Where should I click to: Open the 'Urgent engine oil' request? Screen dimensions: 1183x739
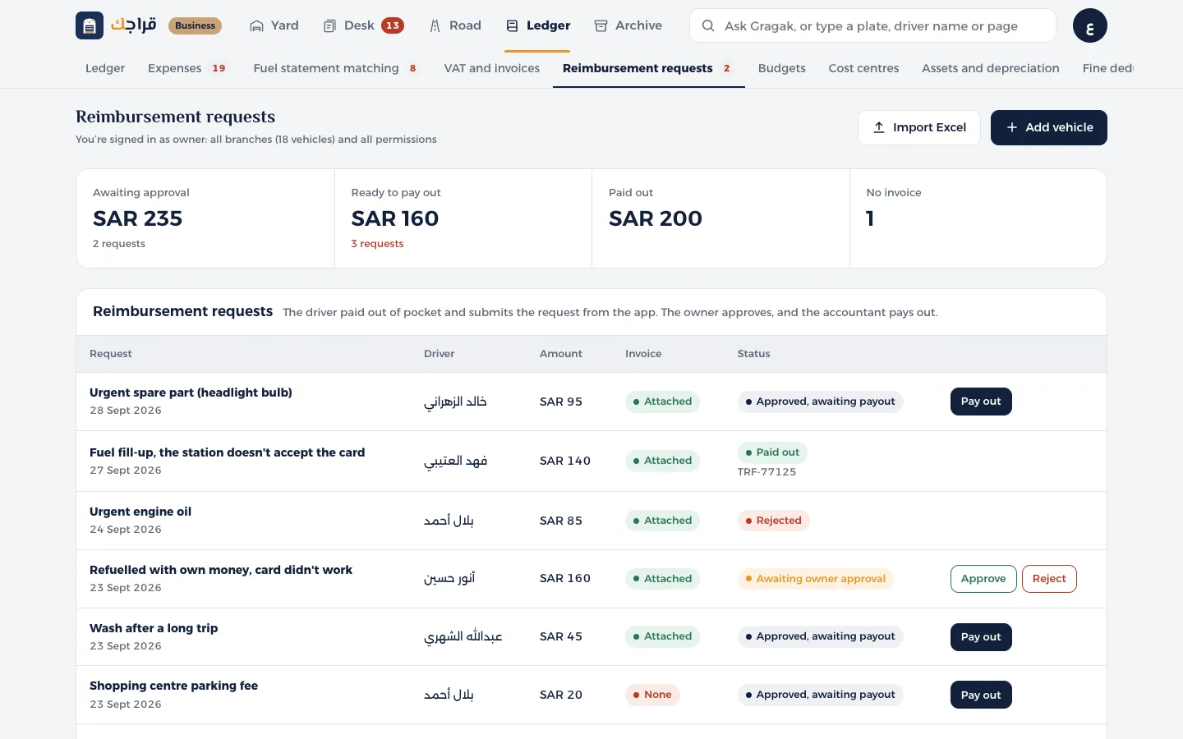pyautogui.click(x=140, y=512)
